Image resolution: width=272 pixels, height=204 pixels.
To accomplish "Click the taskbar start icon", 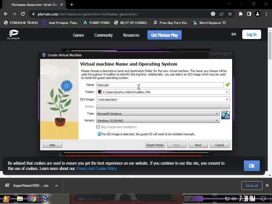I will coord(6,199).
